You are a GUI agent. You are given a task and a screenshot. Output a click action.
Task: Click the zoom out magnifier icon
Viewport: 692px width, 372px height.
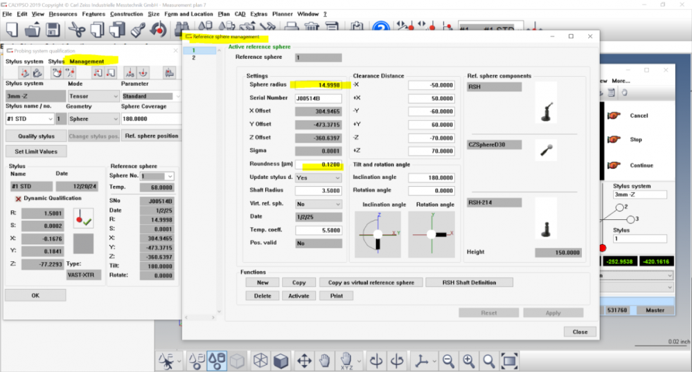[x=449, y=361]
